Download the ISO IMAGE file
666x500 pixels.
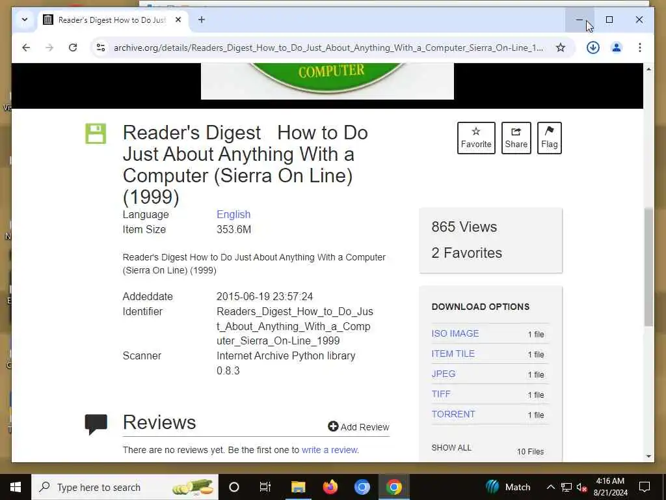point(455,333)
